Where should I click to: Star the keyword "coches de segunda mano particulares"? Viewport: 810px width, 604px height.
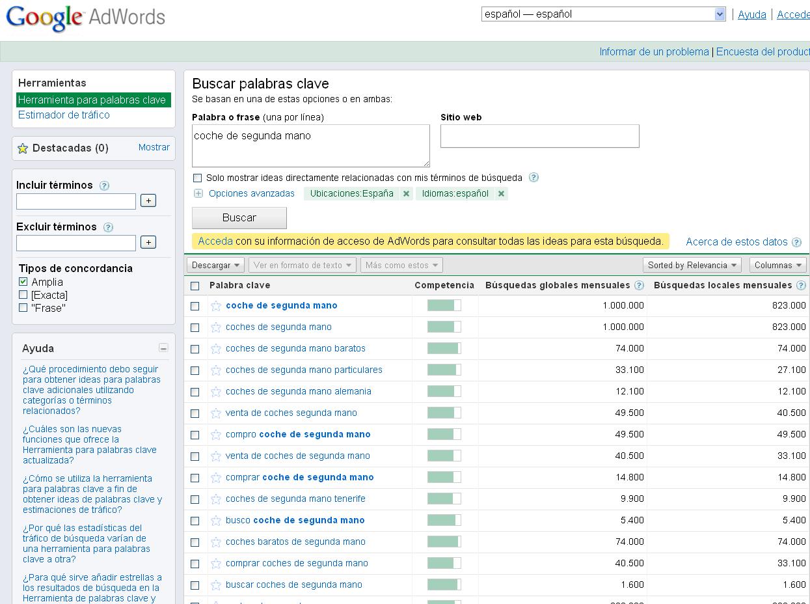click(x=216, y=370)
